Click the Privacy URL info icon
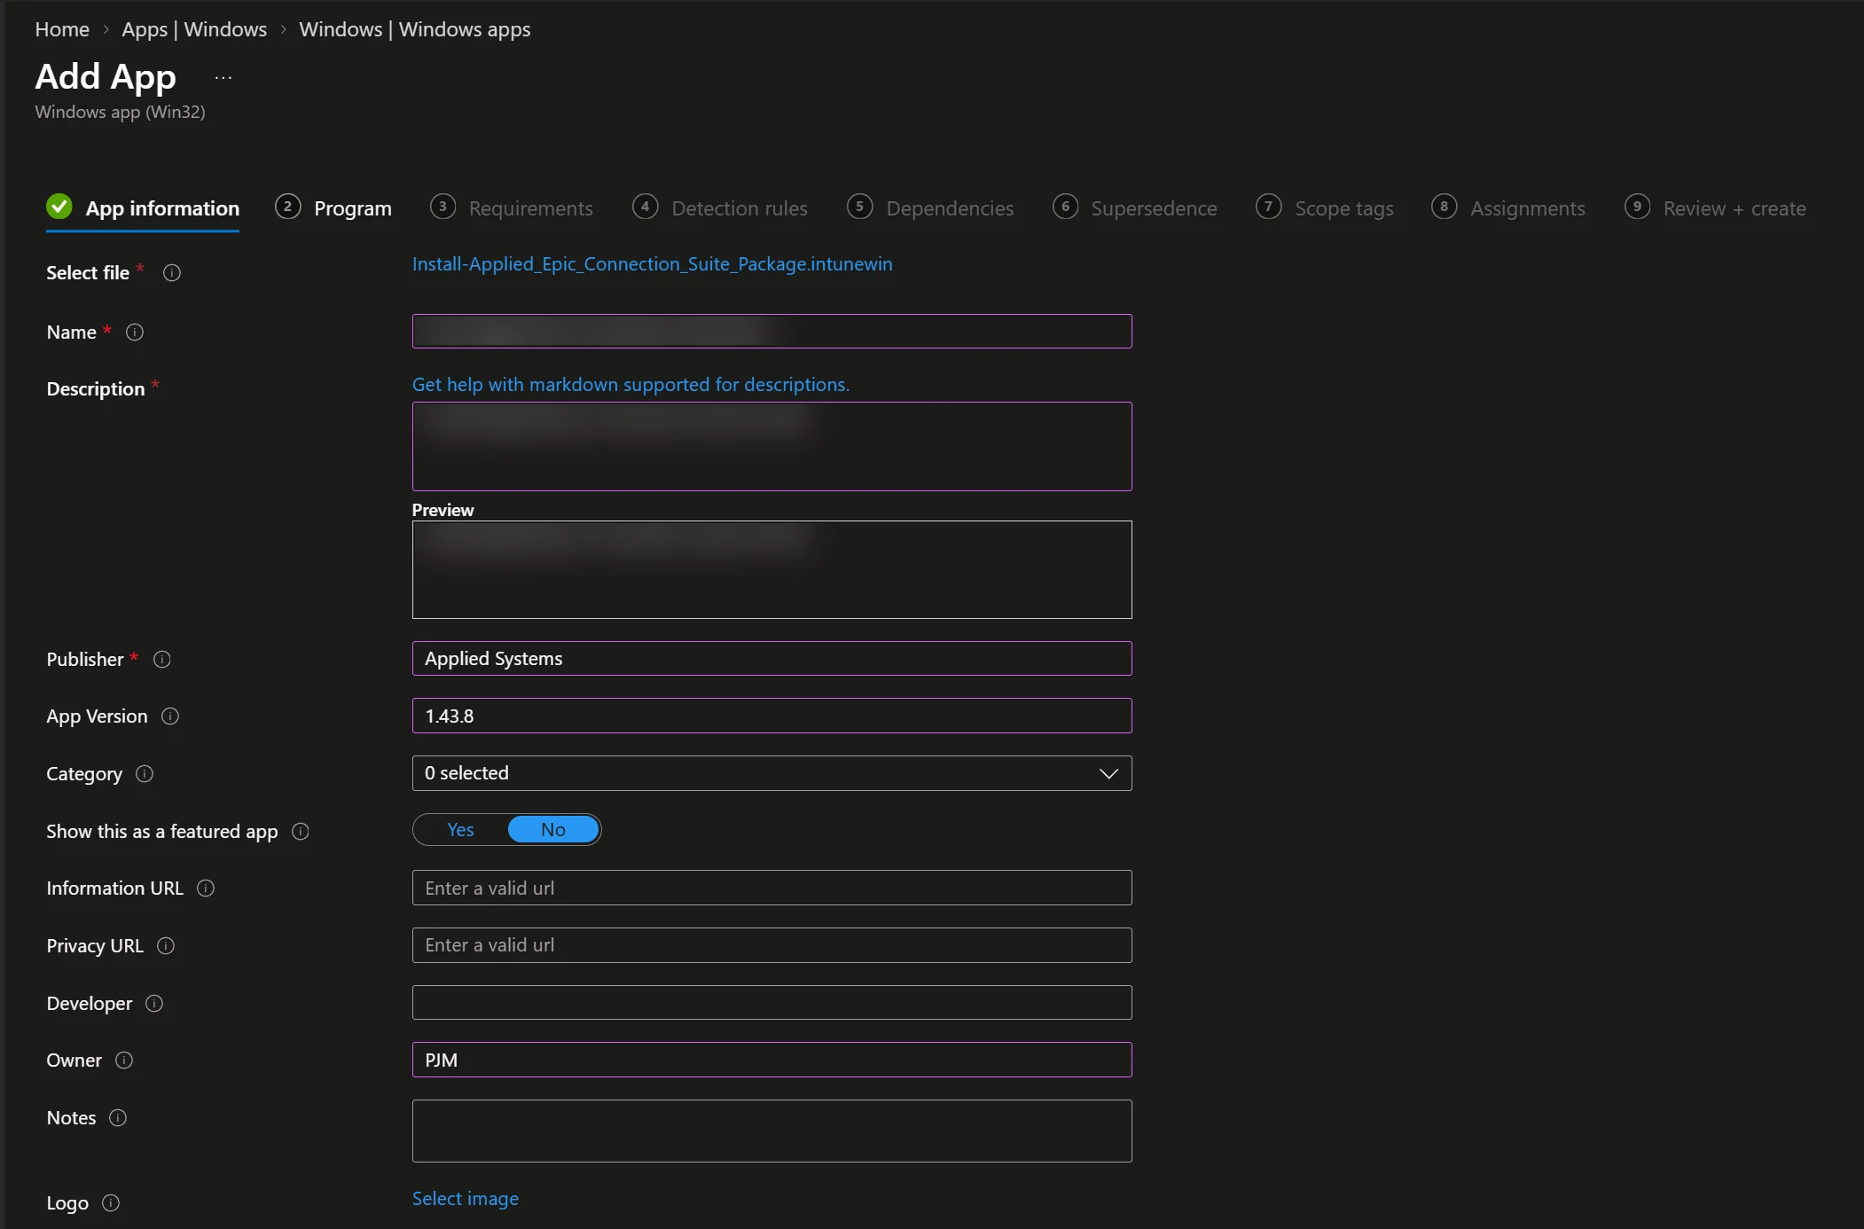 [x=166, y=946]
